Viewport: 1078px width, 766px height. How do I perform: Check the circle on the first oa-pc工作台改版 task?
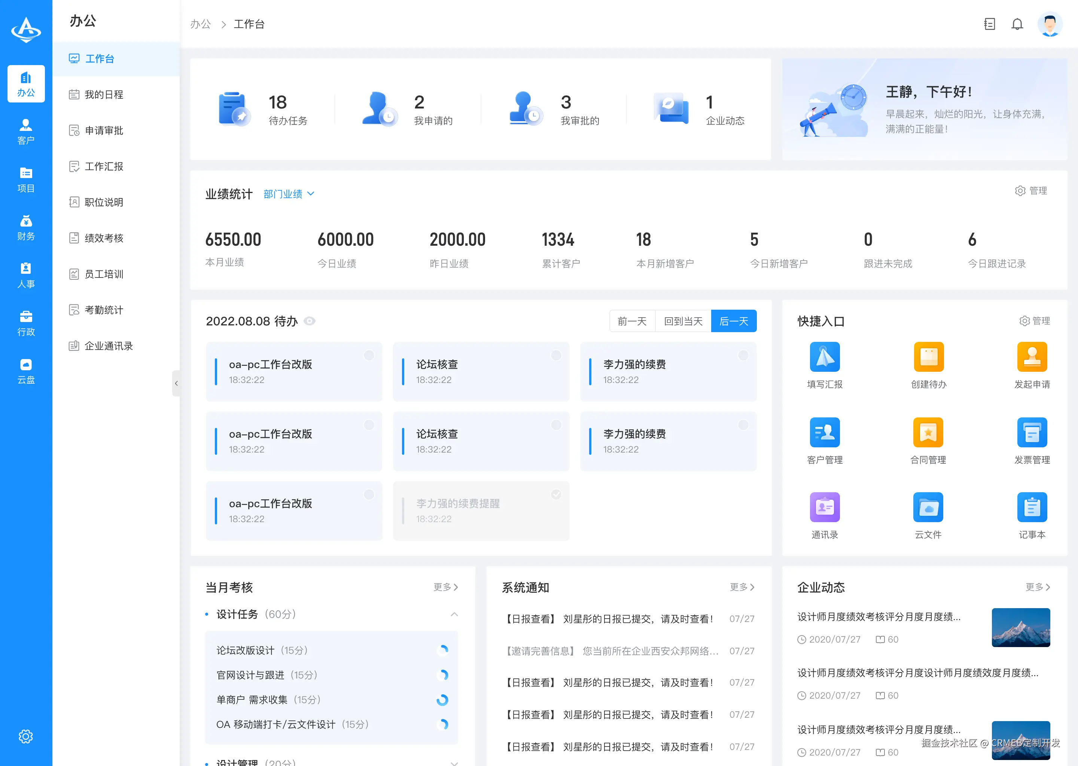point(369,355)
